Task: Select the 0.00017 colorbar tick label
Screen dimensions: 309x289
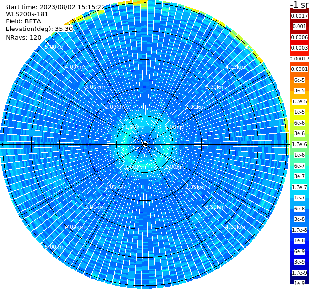Action: tap(299, 59)
